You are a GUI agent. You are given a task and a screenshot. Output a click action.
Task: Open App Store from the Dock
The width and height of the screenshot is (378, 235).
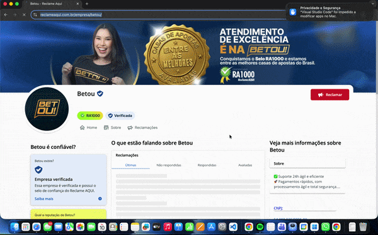[212, 227]
